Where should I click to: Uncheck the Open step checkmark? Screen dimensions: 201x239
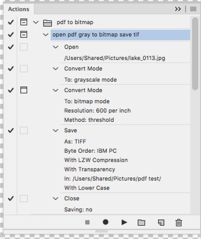click(11, 47)
